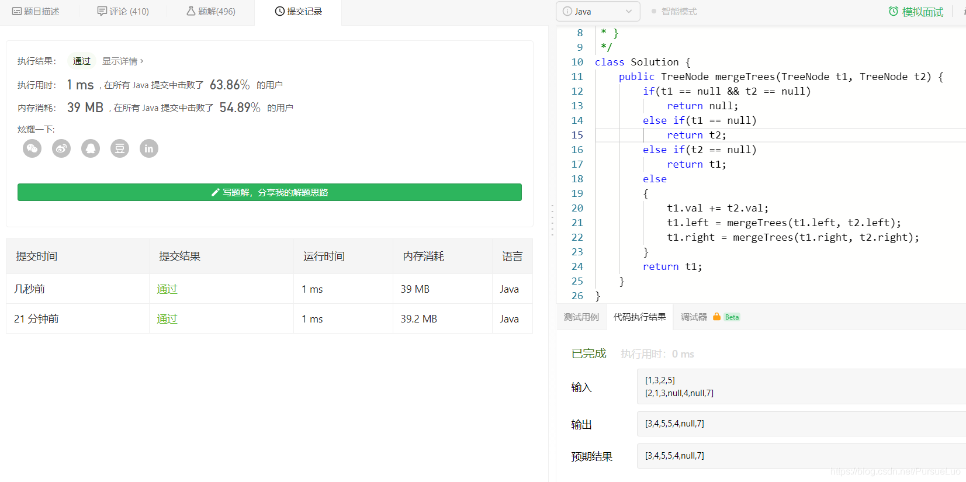Screen dimensions: 966x482
Task: Click 已完成 status text
Action: pyautogui.click(x=588, y=353)
